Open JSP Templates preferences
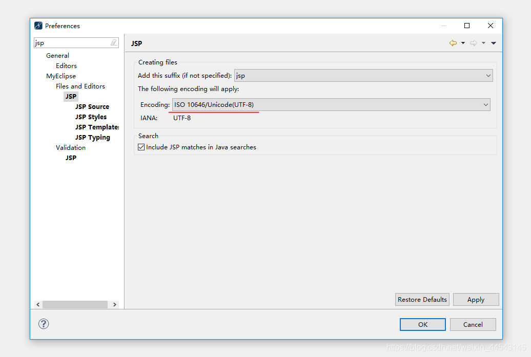The width and height of the screenshot is (531, 357). [x=97, y=127]
